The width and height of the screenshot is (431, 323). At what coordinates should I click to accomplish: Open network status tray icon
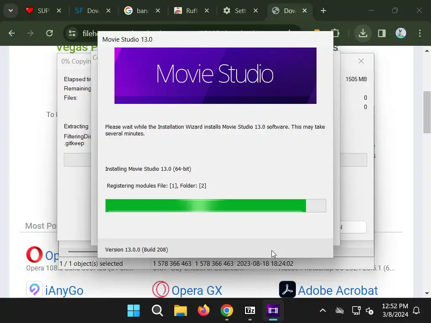(356, 311)
